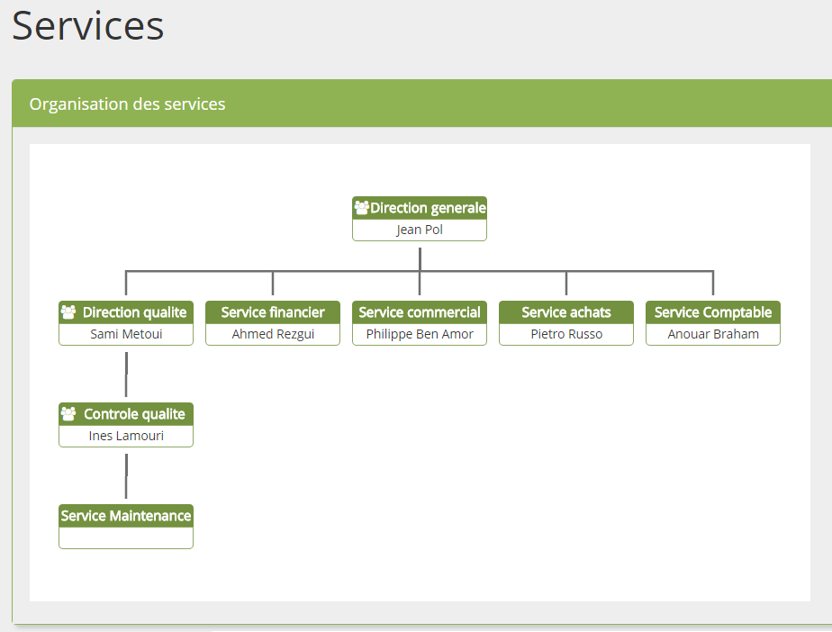Select the Direction generale node title
832x632 pixels.
tap(428, 207)
